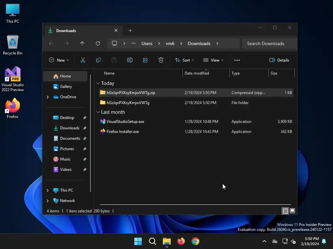
Task: Expand This PC in navigation pane
Action: [x=47, y=190]
